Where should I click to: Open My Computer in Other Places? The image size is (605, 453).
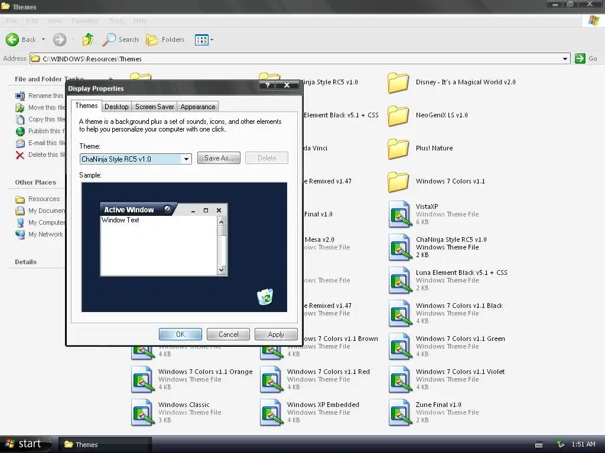[x=40, y=222]
